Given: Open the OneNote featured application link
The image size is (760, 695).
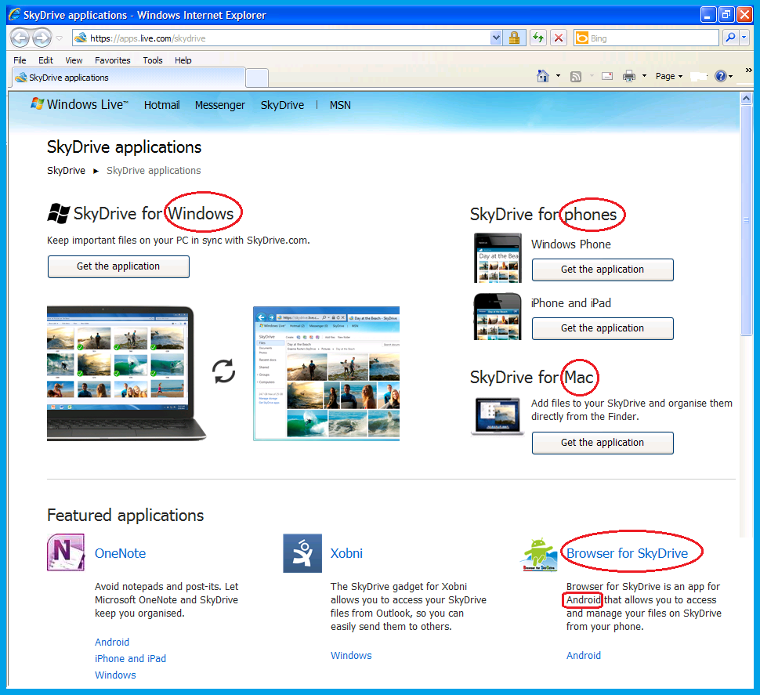Looking at the screenshot, I should point(120,553).
